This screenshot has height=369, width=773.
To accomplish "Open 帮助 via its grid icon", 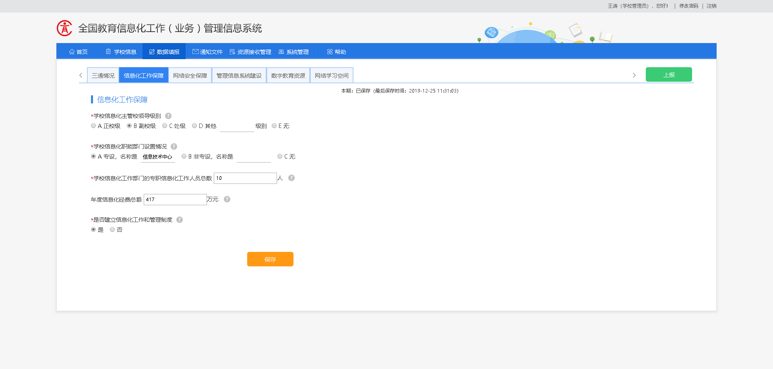I will coord(329,52).
